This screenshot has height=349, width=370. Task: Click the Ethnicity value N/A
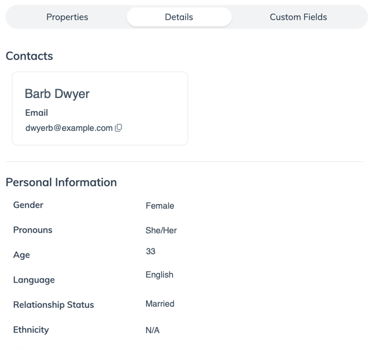click(152, 330)
